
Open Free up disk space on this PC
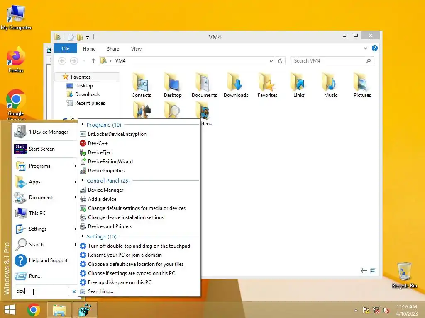(x=139, y=282)
